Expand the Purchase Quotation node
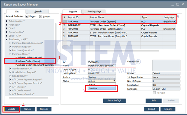This screenshot has width=187, height=115. click(x=10, y=50)
